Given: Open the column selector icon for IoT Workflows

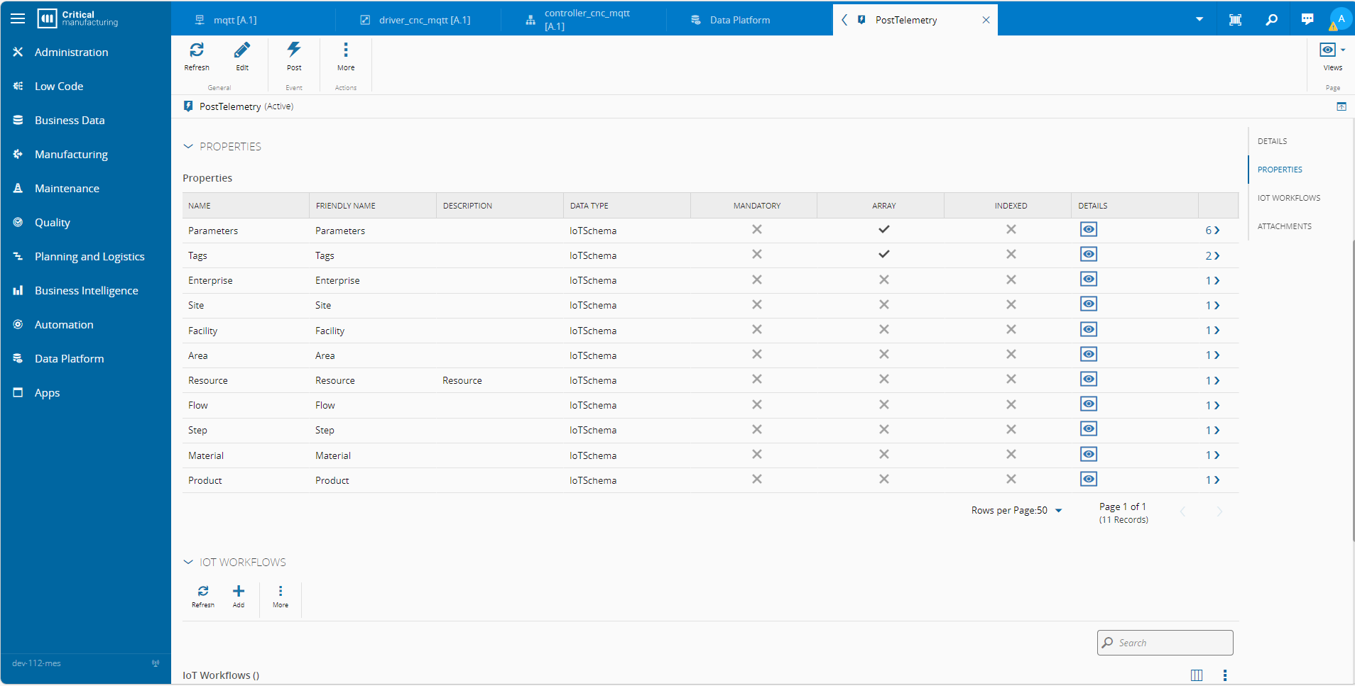Looking at the screenshot, I should click(1197, 675).
